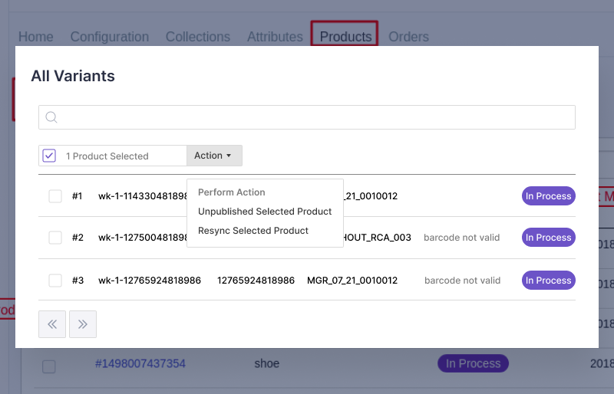Open the Action dropdown

(x=213, y=156)
